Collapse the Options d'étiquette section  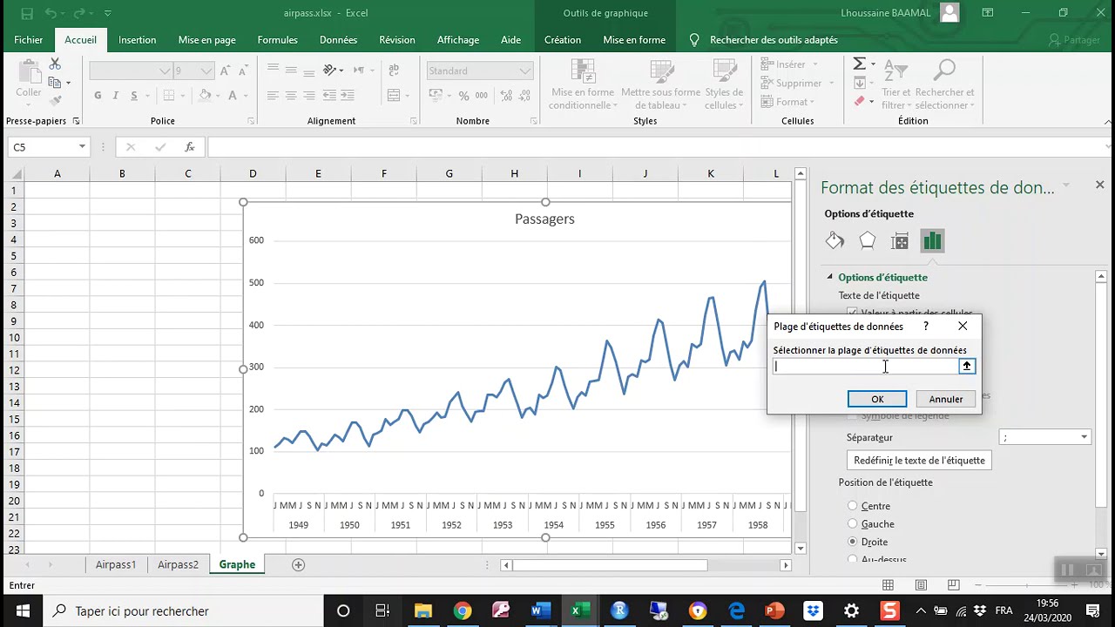click(829, 277)
